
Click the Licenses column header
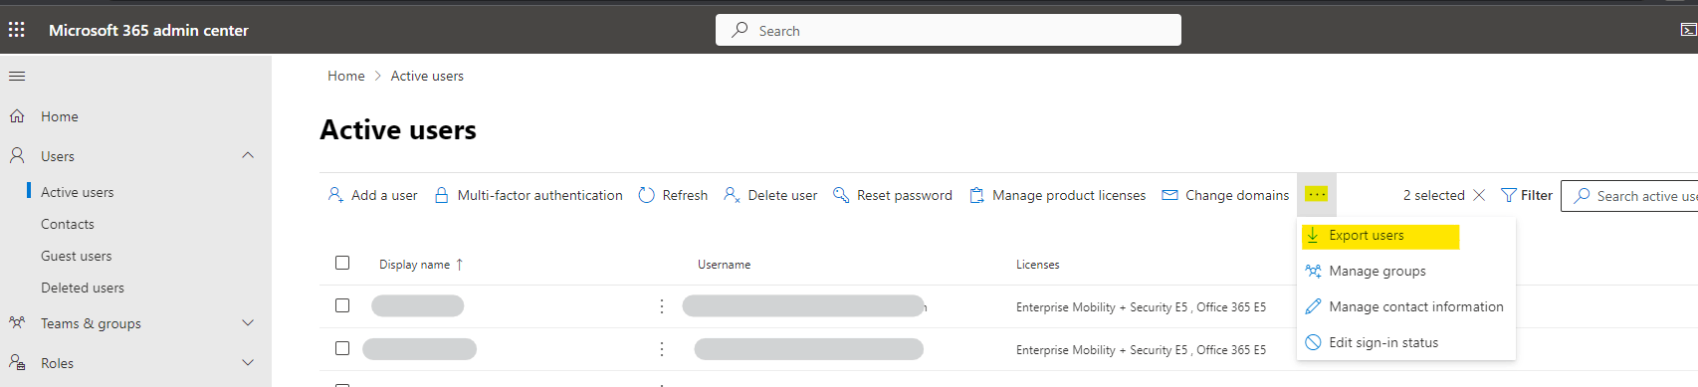(x=1037, y=265)
